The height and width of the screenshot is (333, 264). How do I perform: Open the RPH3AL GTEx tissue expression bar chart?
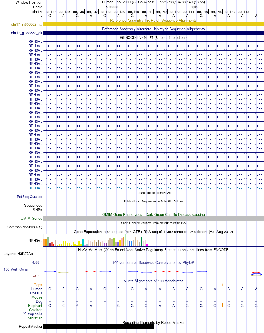coord(96,240)
